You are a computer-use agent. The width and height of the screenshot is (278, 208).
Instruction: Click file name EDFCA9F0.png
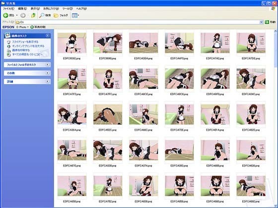[x=215, y=94]
